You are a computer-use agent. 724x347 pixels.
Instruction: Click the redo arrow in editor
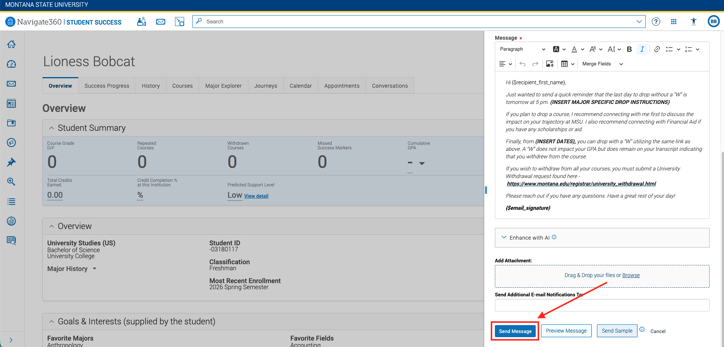click(535, 64)
